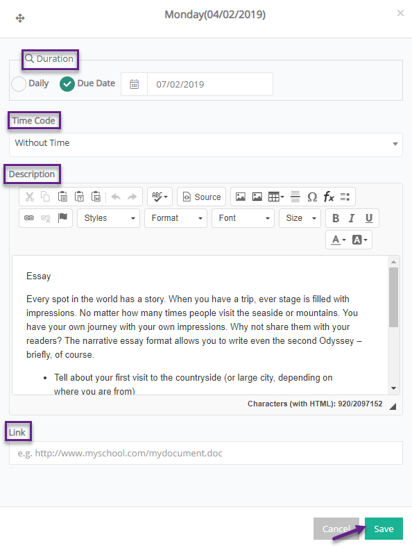Image resolution: width=412 pixels, height=546 pixels.
Task: Insert special character omega symbol
Action: tap(312, 197)
